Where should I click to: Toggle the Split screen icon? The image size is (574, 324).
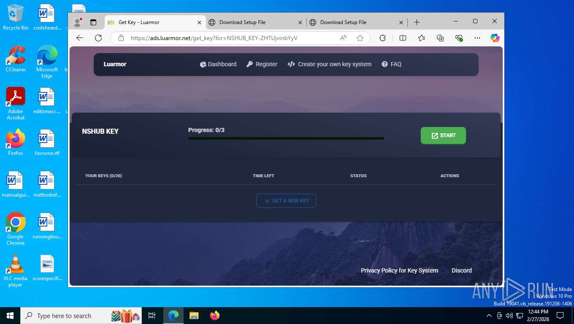pyautogui.click(x=403, y=38)
